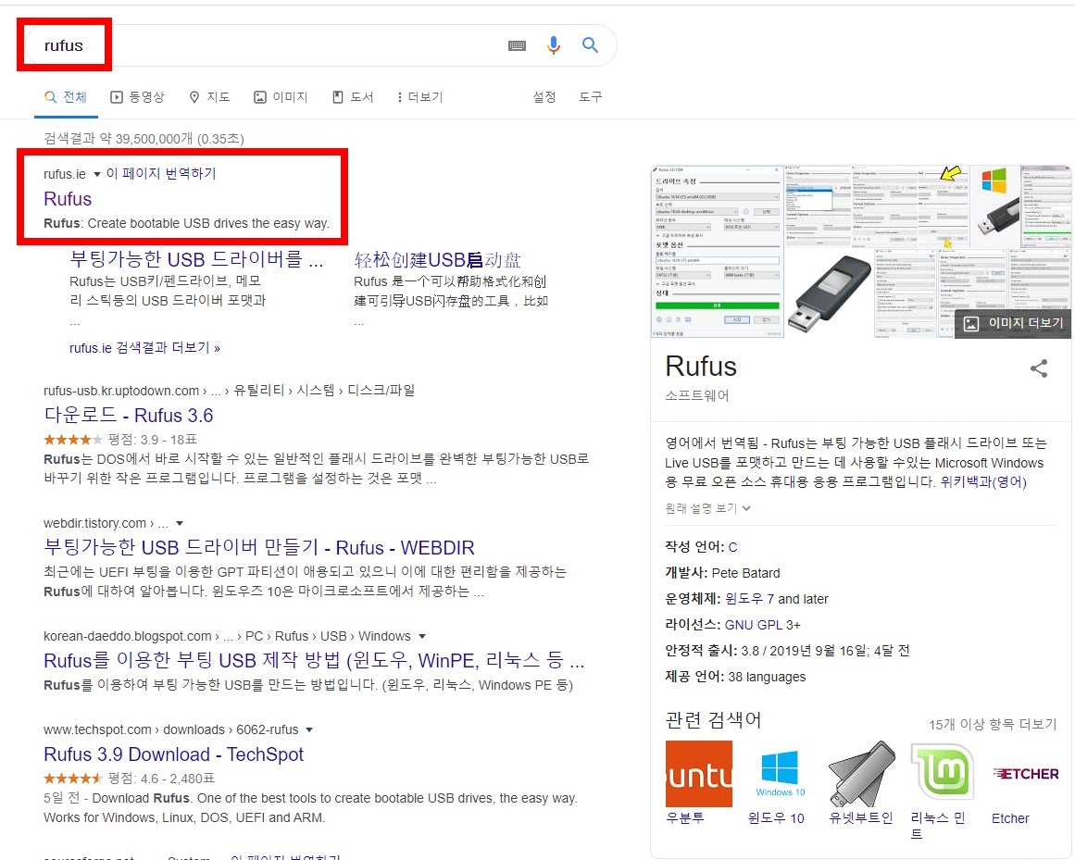Click 15개 이상 항목 더보기 link
The height and width of the screenshot is (860, 1075).
point(993,724)
